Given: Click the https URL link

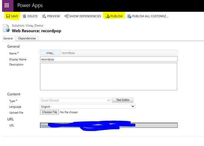Looking at the screenshot, I should pos(44,126).
